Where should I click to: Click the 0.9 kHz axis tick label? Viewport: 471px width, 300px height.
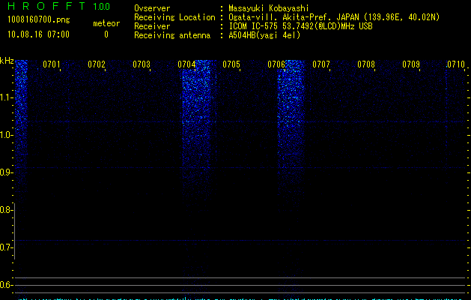click(6, 172)
